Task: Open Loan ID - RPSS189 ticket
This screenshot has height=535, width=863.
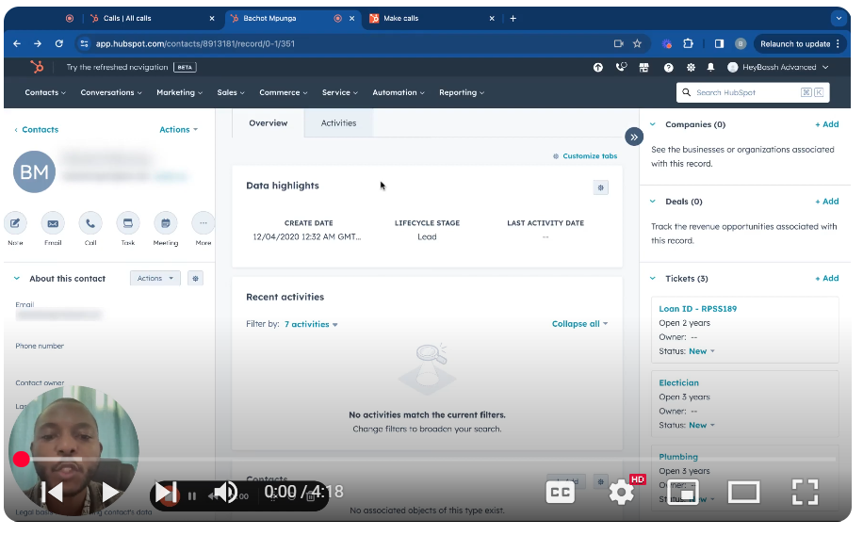Action: (698, 309)
